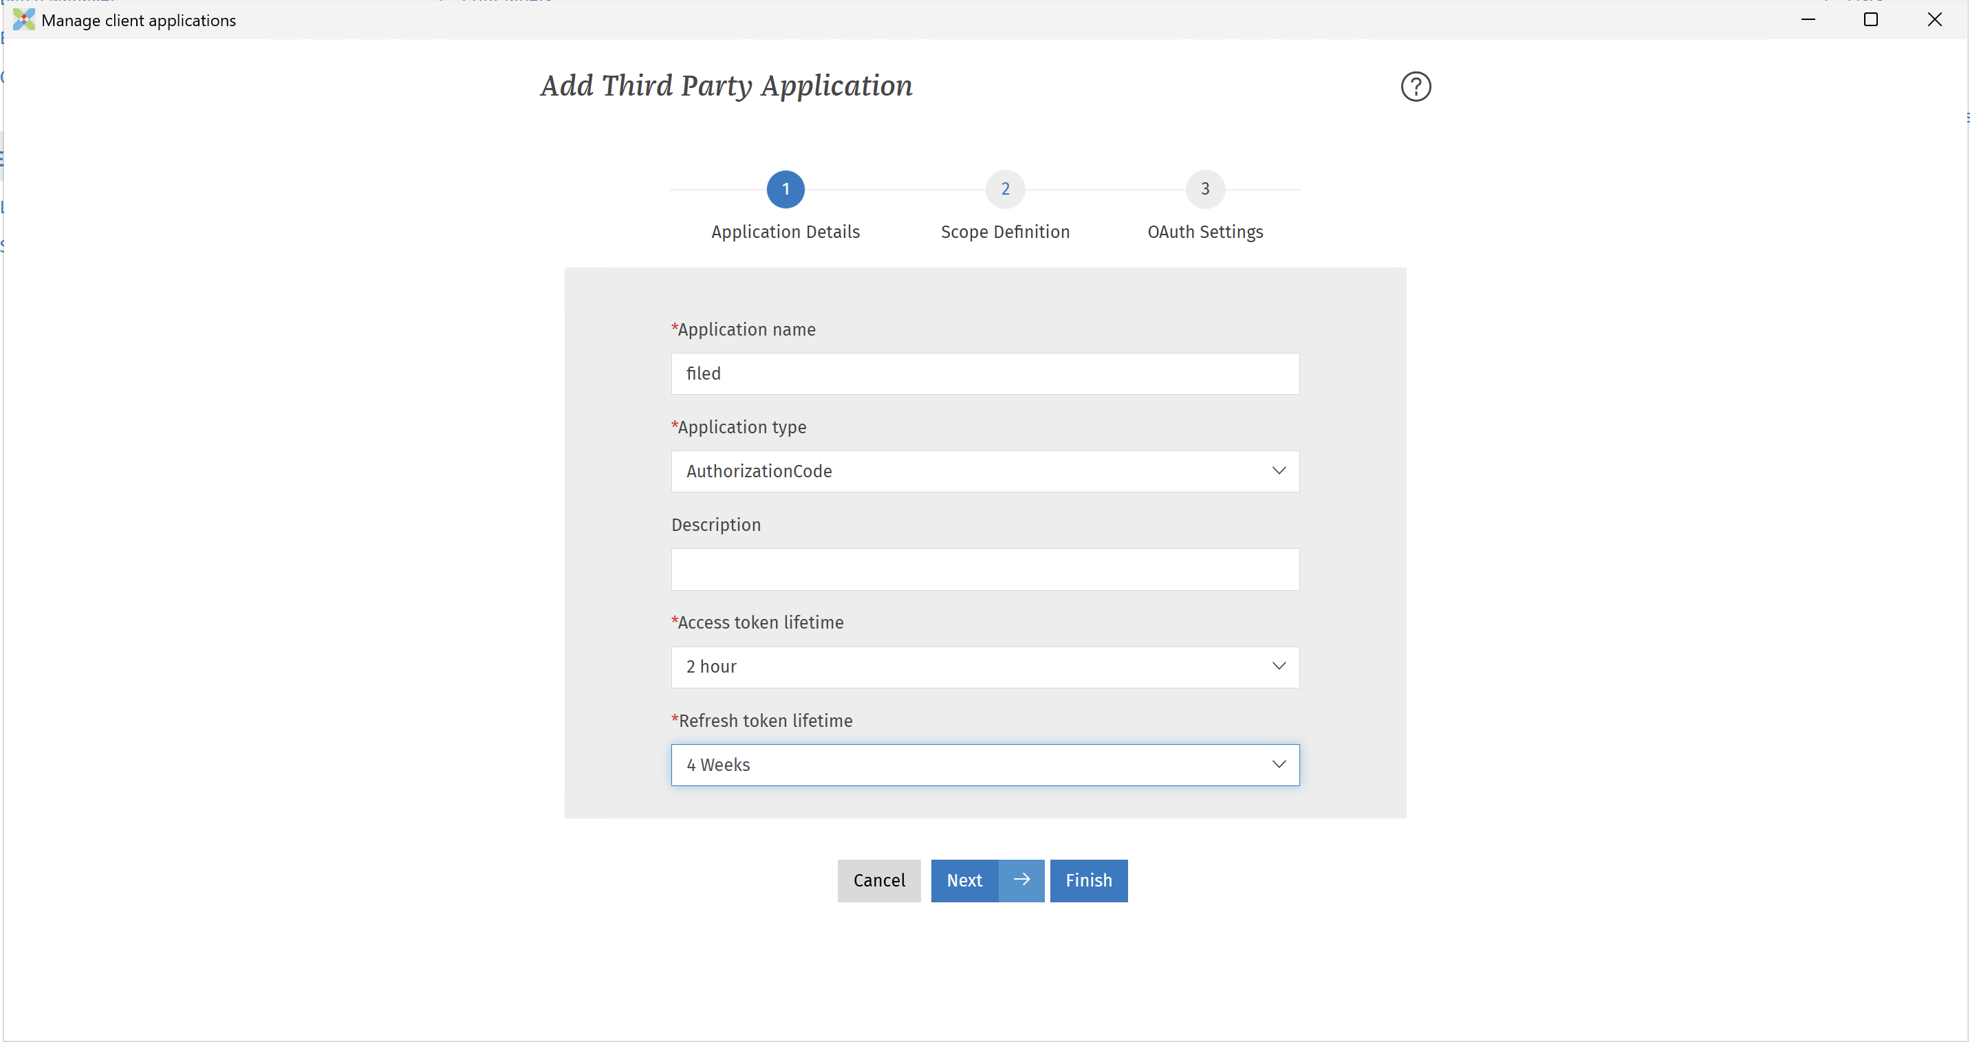The width and height of the screenshot is (1970, 1044).
Task: Select step 1 Application Details circle
Action: pyautogui.click(x=786, y=189)
